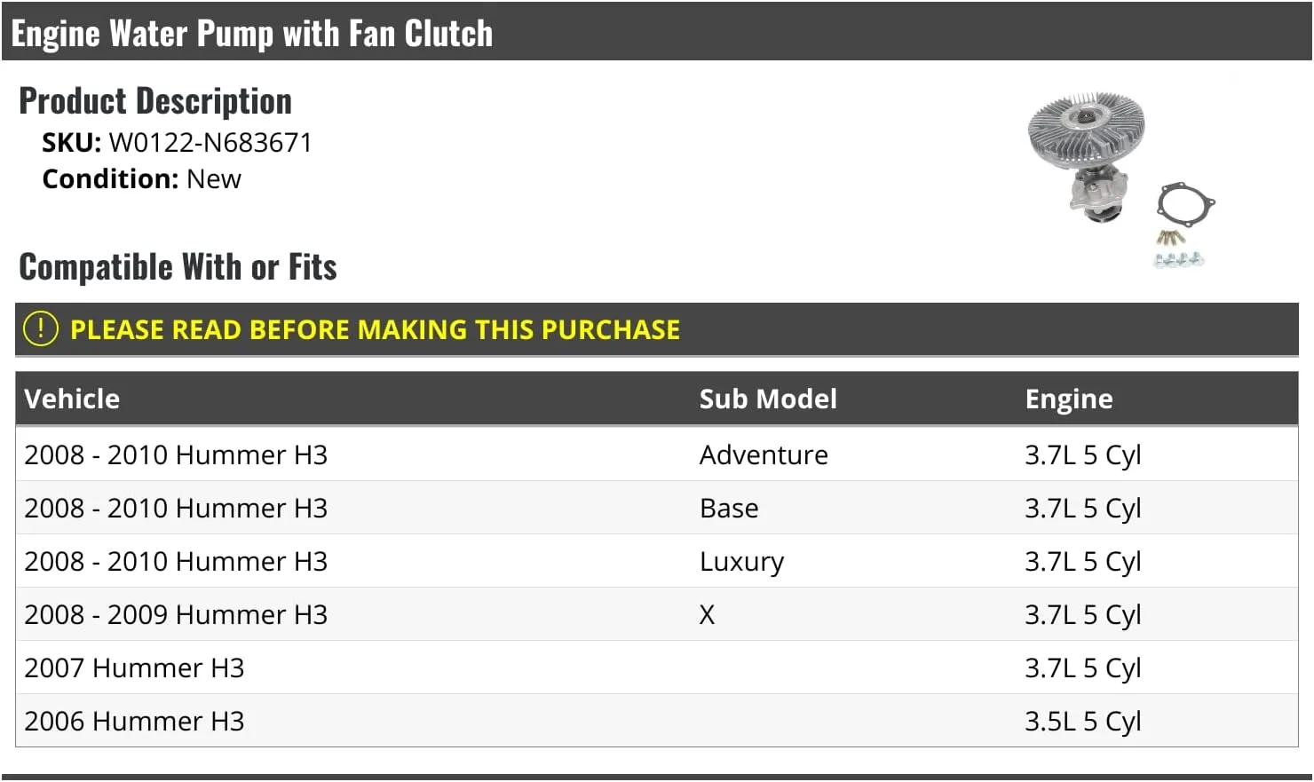Screen dimensions: 1314x782
Task: Click the 2008 - 2010 Hummer H3 Adventure row
Action: [657, 454]
